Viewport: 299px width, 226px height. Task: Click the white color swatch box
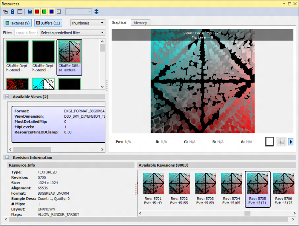(269, 142)
